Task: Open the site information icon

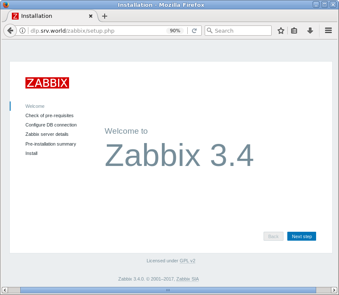Action: [22, 31]
